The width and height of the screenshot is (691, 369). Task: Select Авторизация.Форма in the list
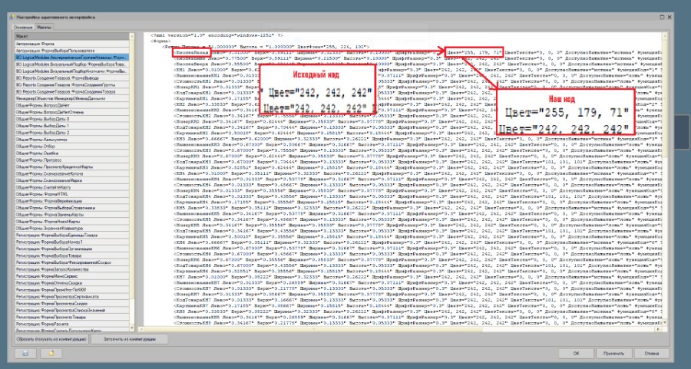point(72,44)
